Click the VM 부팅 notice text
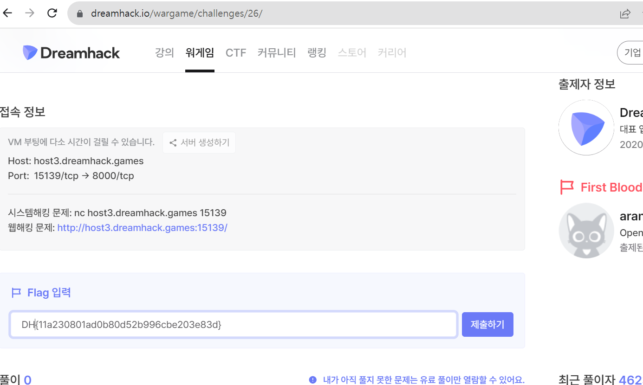This screenshot has width=643, height=385. (81, 142)
